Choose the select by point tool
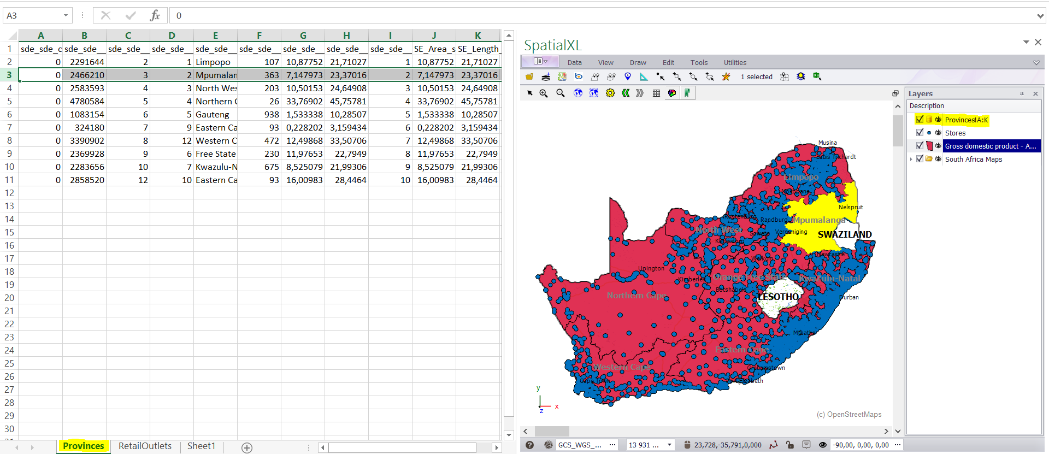Screen dimensions: 1049x454 (x=661, y=77)
